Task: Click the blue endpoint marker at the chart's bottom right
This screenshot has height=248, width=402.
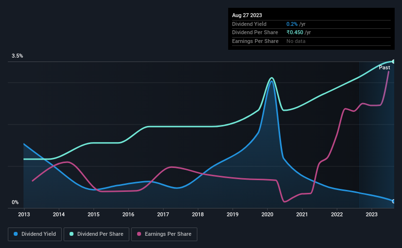Action: click(393, 201)
